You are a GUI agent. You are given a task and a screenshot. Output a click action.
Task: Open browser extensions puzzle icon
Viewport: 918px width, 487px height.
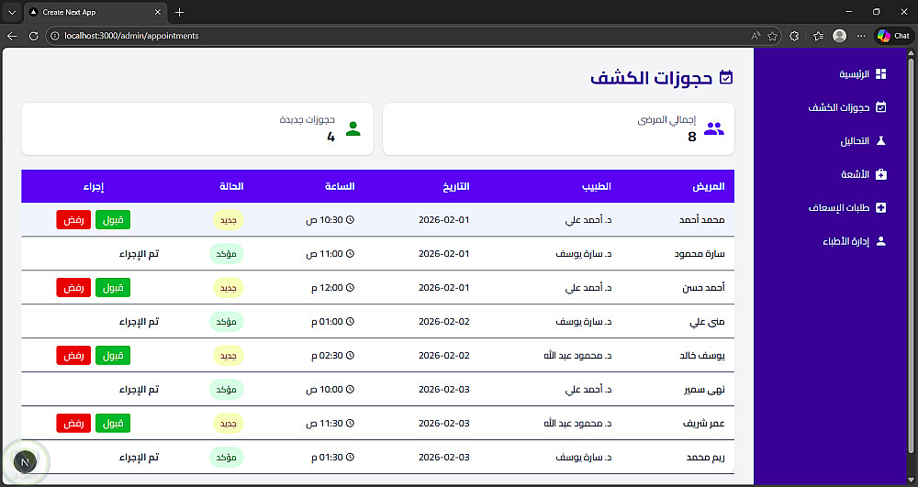[794, 36]
